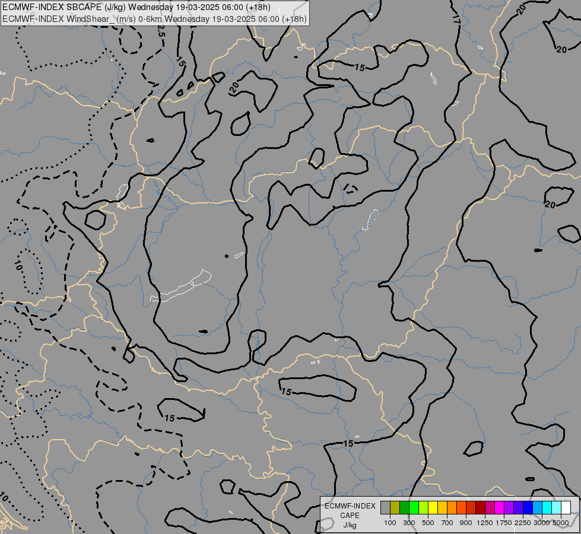Click the legend value 2250

pos(523,523)
